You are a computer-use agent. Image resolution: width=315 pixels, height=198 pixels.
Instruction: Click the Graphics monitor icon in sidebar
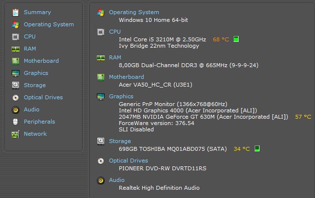pos(16,73)
